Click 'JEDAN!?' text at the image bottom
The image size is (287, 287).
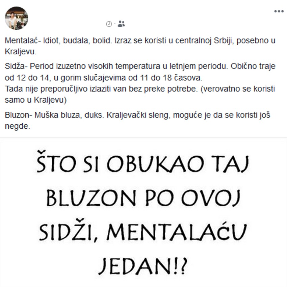(x=143, y=266)
